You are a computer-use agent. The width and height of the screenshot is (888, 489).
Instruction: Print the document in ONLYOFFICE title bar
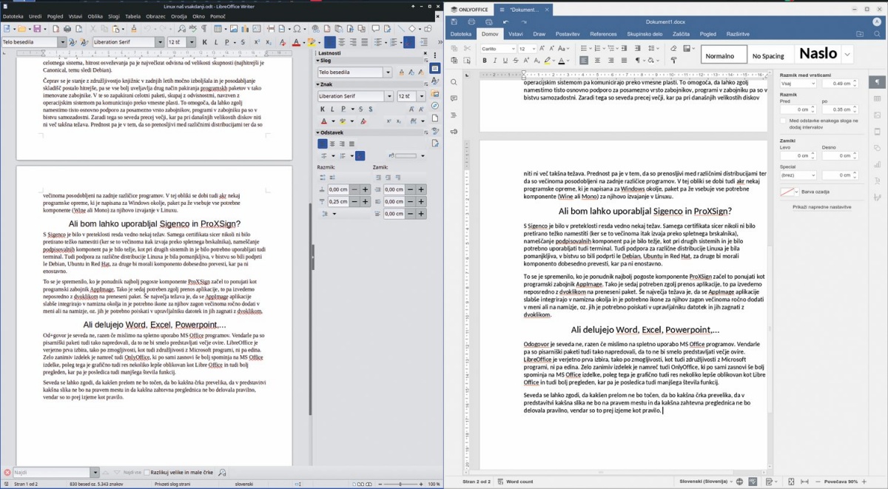471,21
